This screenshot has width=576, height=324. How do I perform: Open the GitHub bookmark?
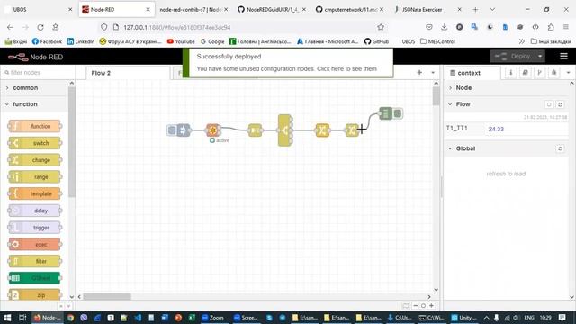click(x=376, y=41)
